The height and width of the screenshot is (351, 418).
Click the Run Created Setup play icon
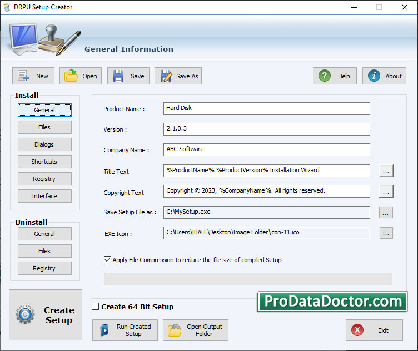tap(104, 330)
